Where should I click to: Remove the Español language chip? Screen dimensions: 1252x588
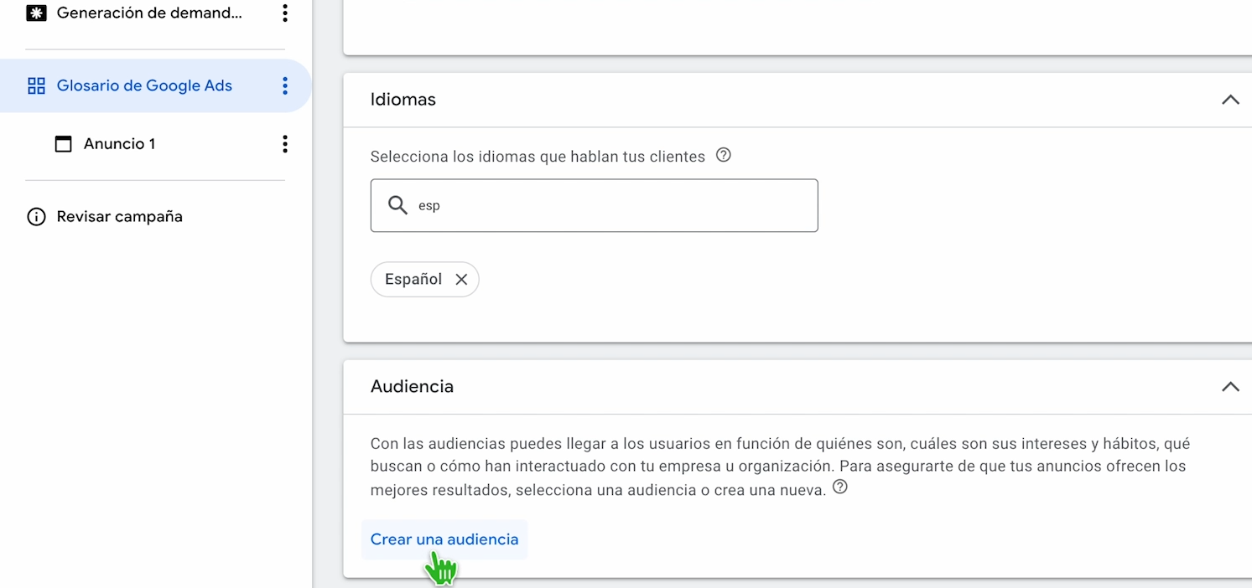(x=461, y=280)
